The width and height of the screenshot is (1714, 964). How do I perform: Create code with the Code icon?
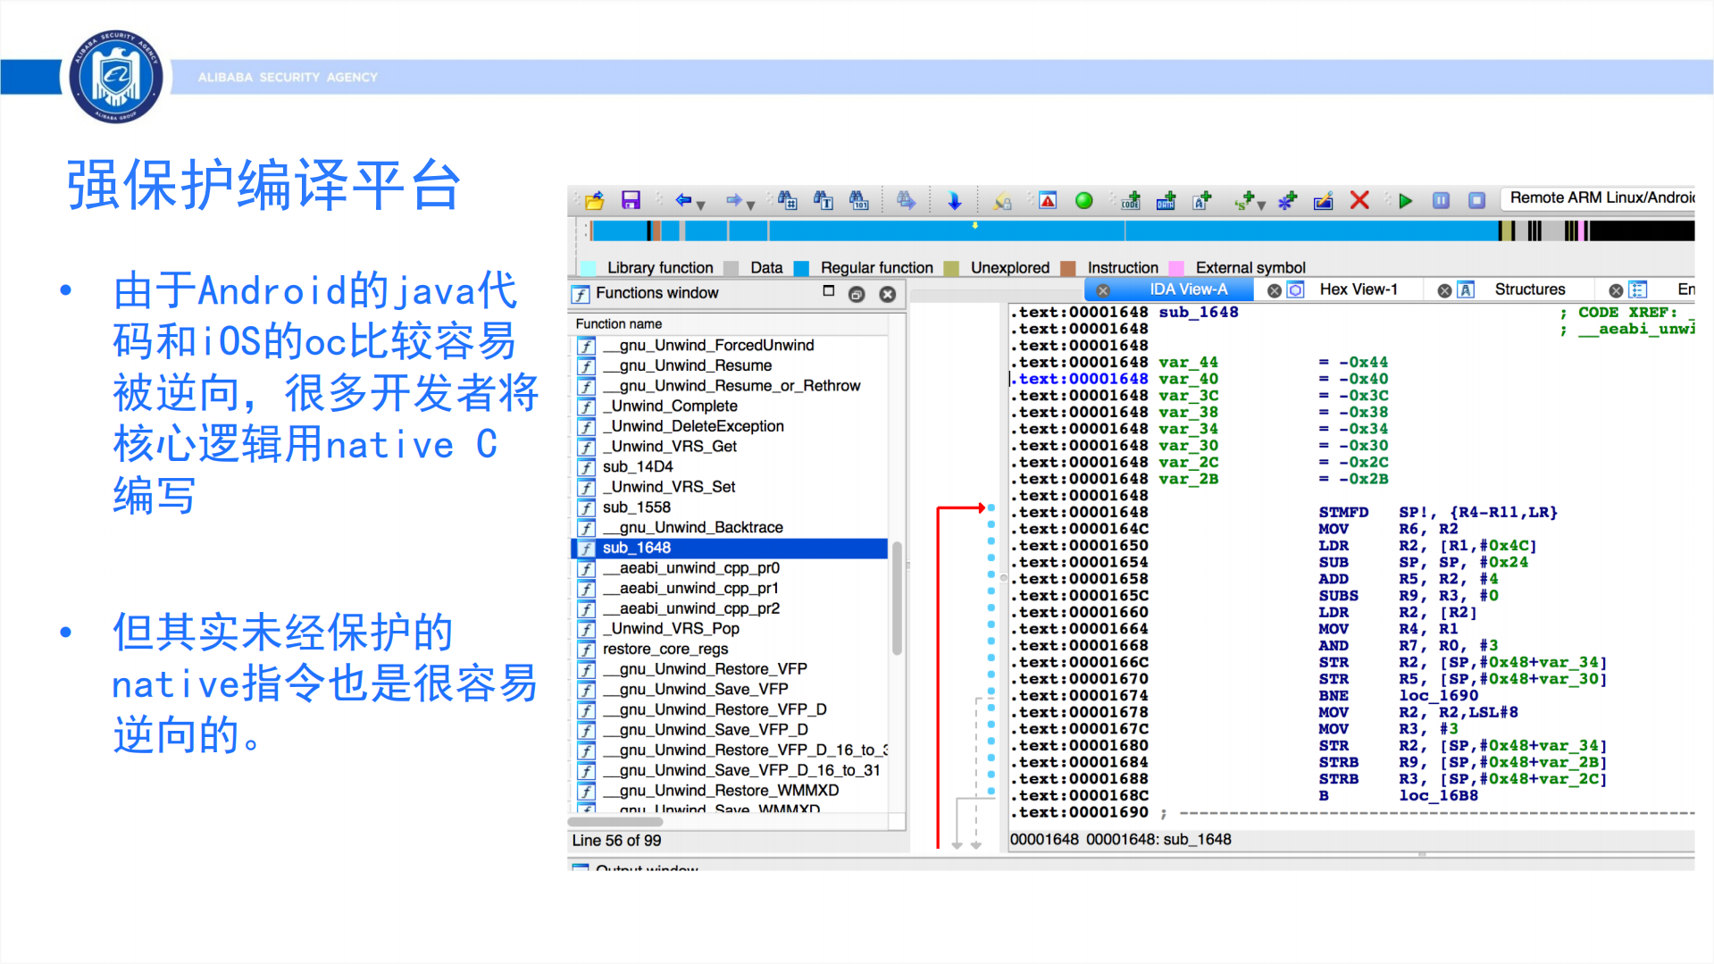coord(1129,200)
